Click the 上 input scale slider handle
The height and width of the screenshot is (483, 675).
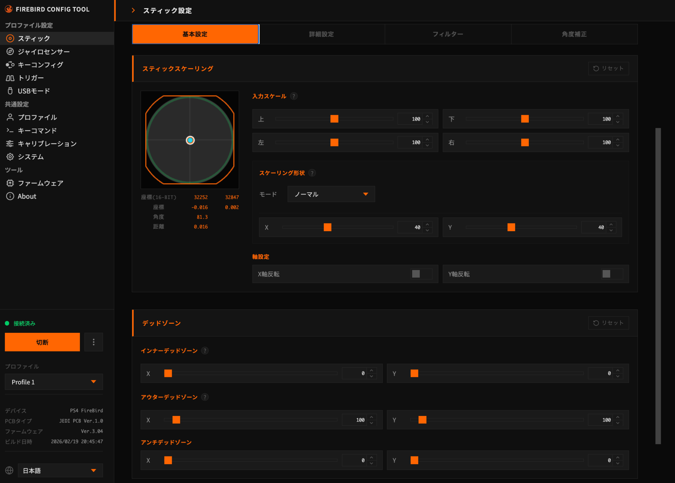[x=334, y=119]
